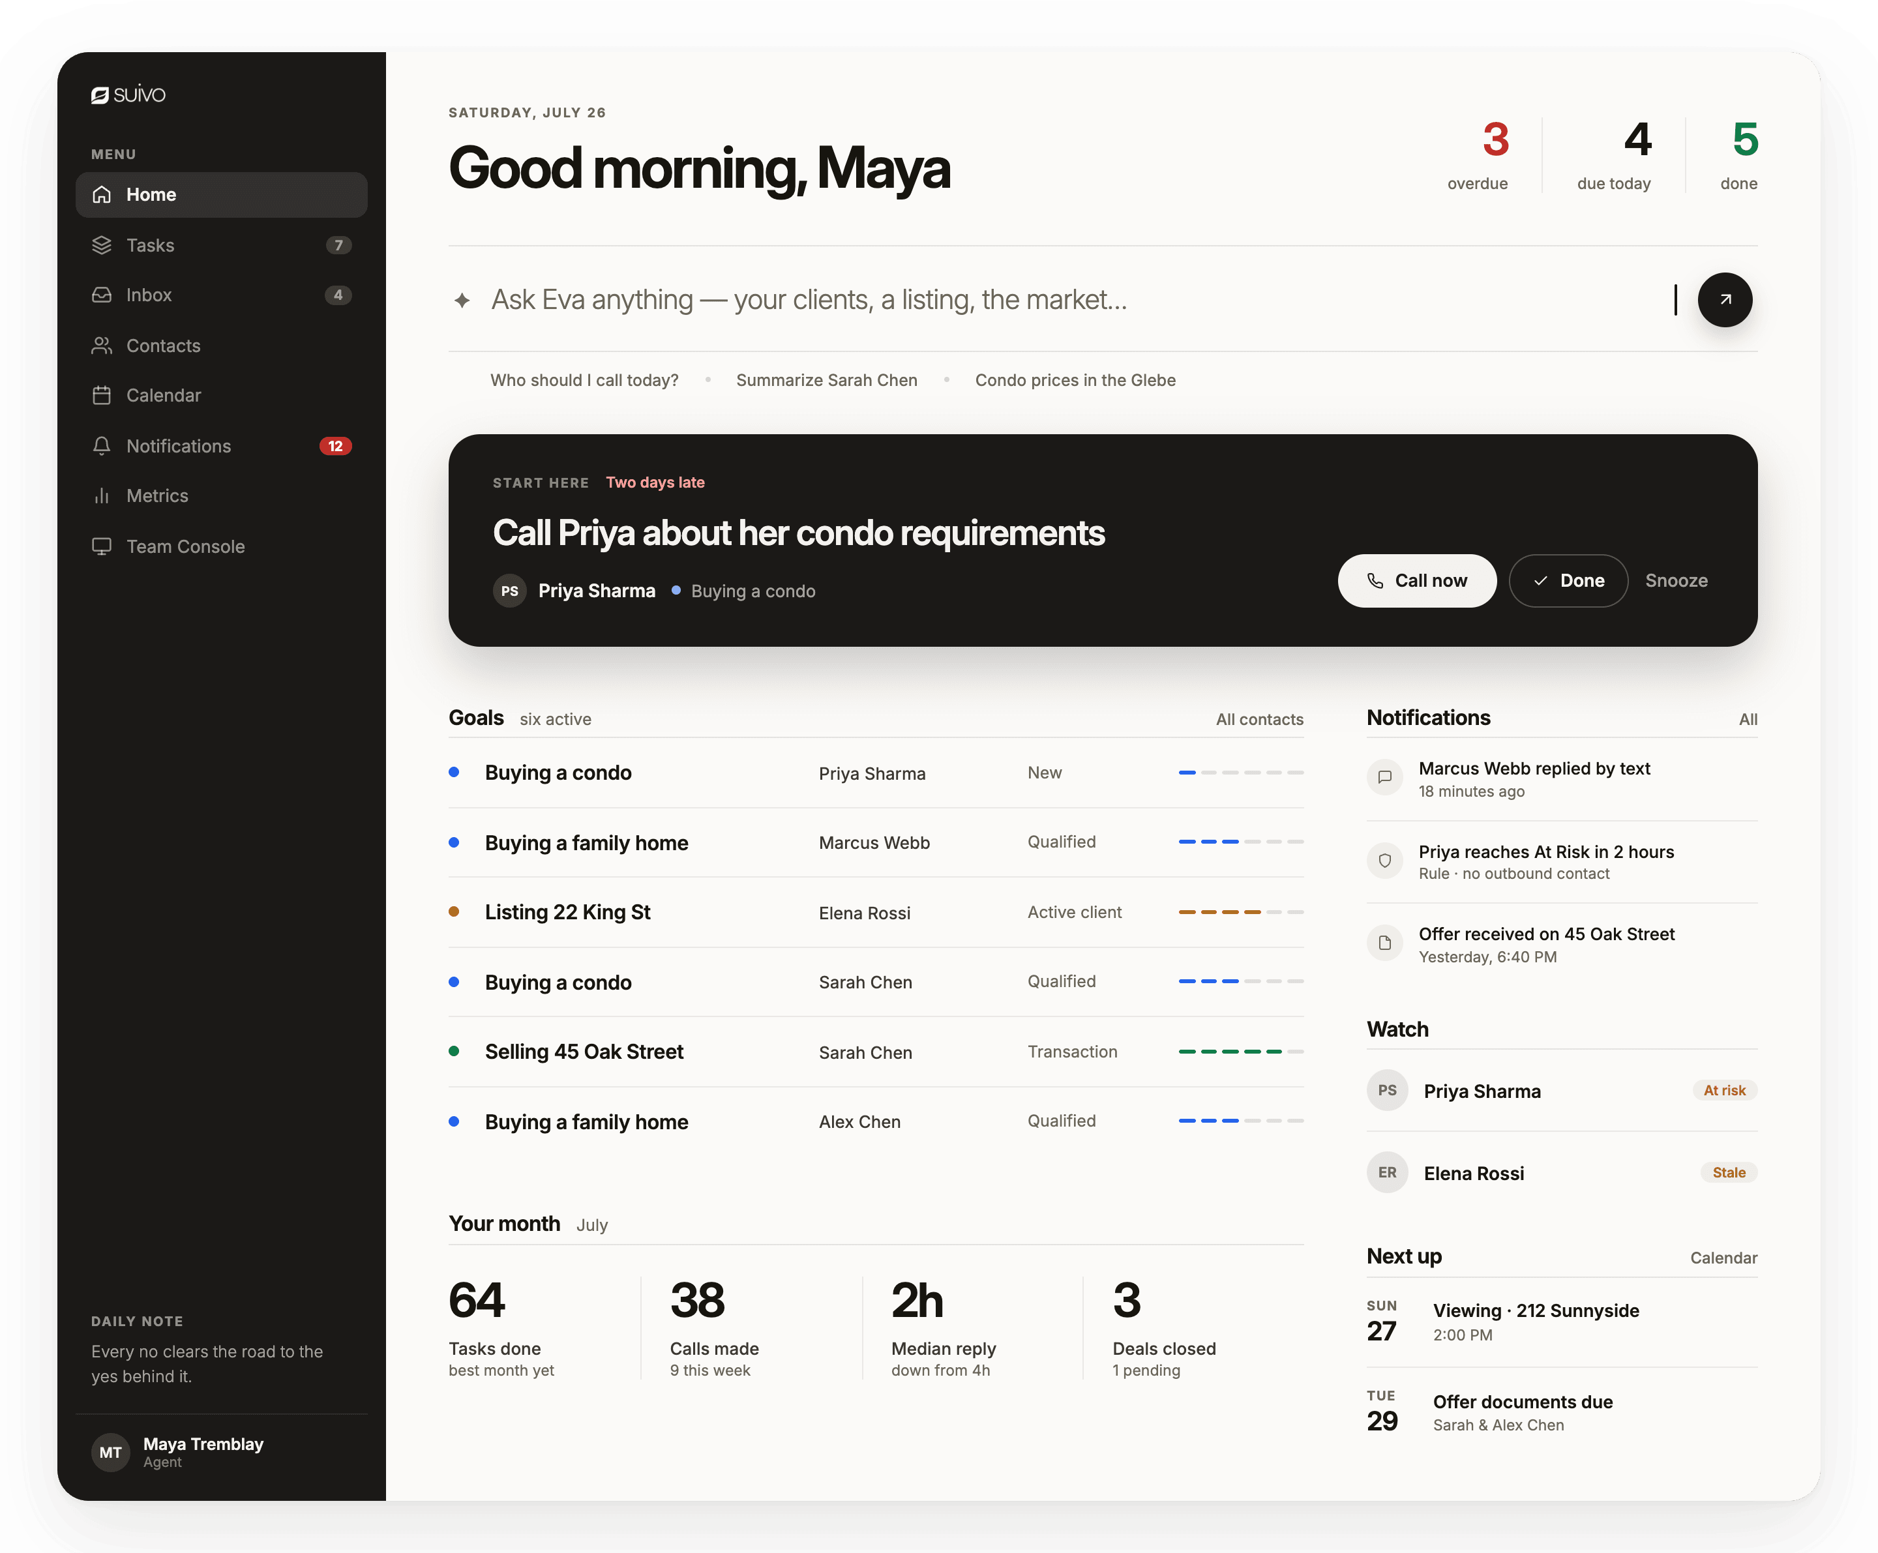Select the 'Summarize Sarah Chen' suggestion

tap(826, 380)
